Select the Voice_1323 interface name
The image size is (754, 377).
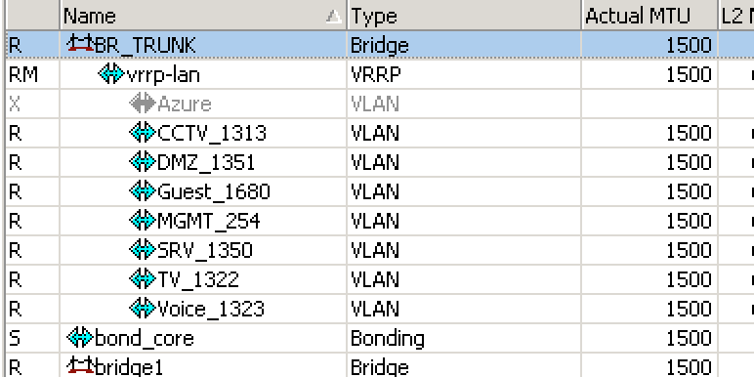(x=211, y=310)
